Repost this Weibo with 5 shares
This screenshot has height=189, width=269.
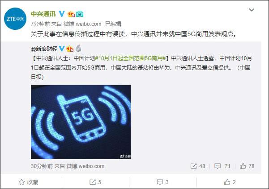click(95, 182)
